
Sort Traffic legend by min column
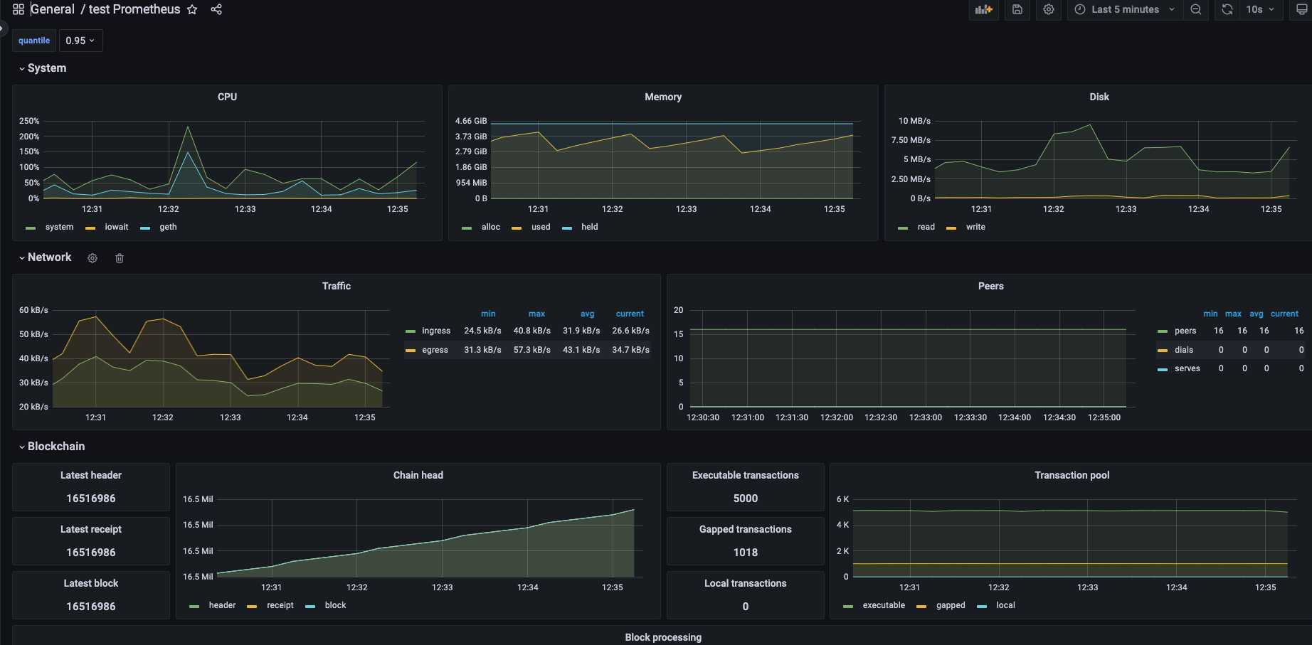click(488, 314)
